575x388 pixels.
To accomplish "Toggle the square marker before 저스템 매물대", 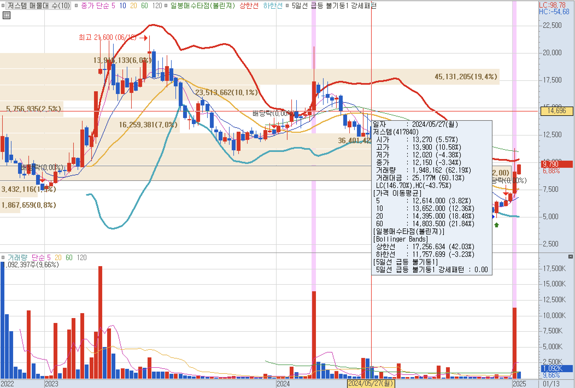I will tap(3, 6).
